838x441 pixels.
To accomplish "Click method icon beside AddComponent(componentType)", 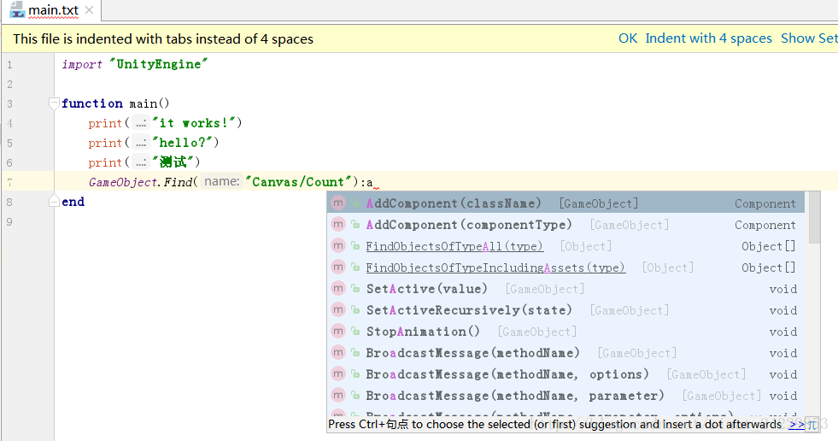I will (338, 225).
